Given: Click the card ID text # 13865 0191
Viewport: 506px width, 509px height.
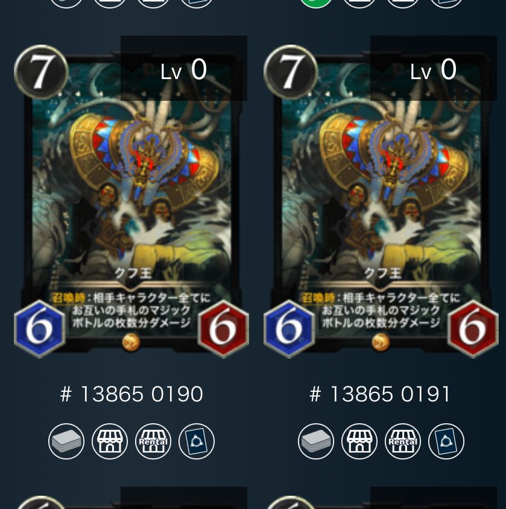Looking at the screenshot, I should pyautogui.click(x=380, y=394).
